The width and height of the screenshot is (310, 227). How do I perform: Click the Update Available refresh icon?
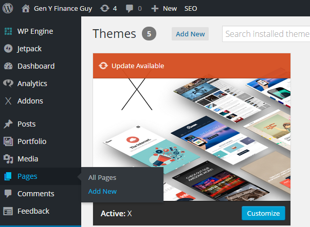[x=103, y=66]
